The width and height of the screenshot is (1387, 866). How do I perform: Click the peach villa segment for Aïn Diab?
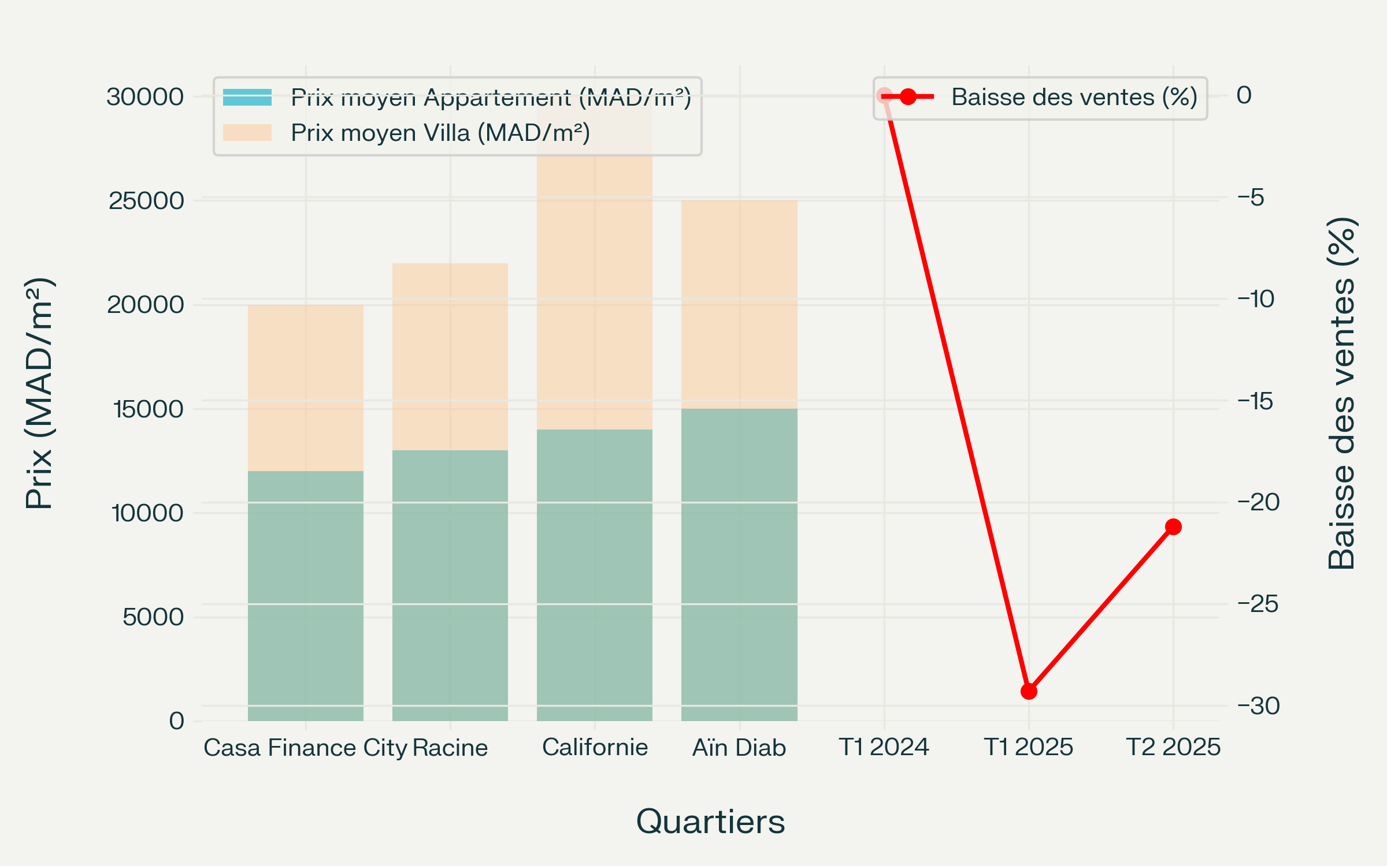coord(739,304)
